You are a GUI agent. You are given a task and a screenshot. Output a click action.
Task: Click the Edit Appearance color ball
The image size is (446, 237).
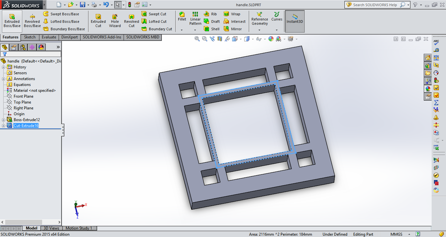coord(271,39)
